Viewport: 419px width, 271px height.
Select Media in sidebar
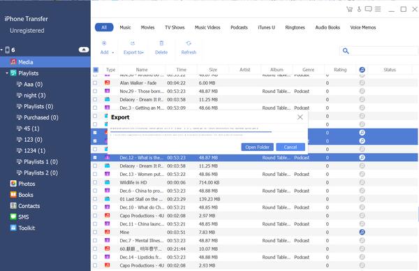(45, 62)
